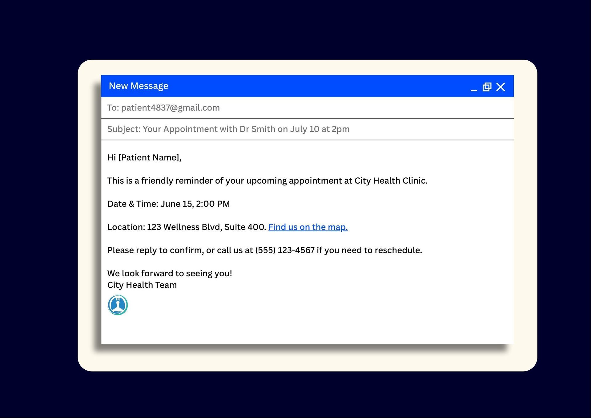Viewport: 591px width, 418px height.
Task: Click 'City Health Clinic' in the reminder sentence
Action: [390, 181]
